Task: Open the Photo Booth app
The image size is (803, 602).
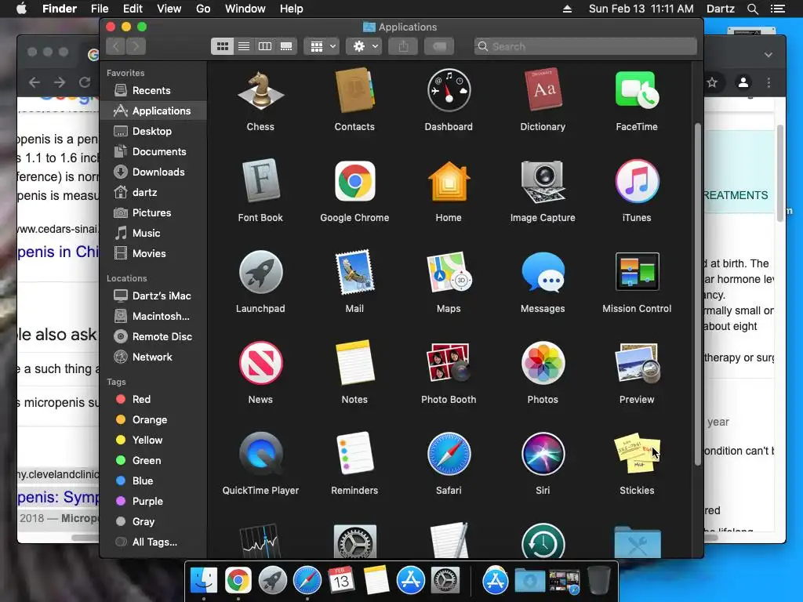Action: tap(449, 363)
